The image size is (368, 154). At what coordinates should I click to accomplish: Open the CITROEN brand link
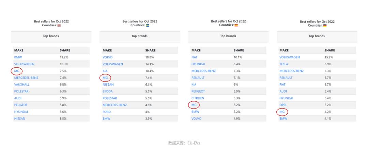pos(198,98)
